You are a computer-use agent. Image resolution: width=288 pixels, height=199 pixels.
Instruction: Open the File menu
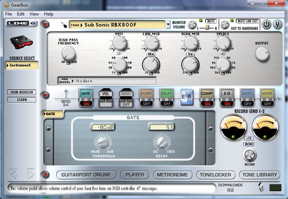pos(9,14)
